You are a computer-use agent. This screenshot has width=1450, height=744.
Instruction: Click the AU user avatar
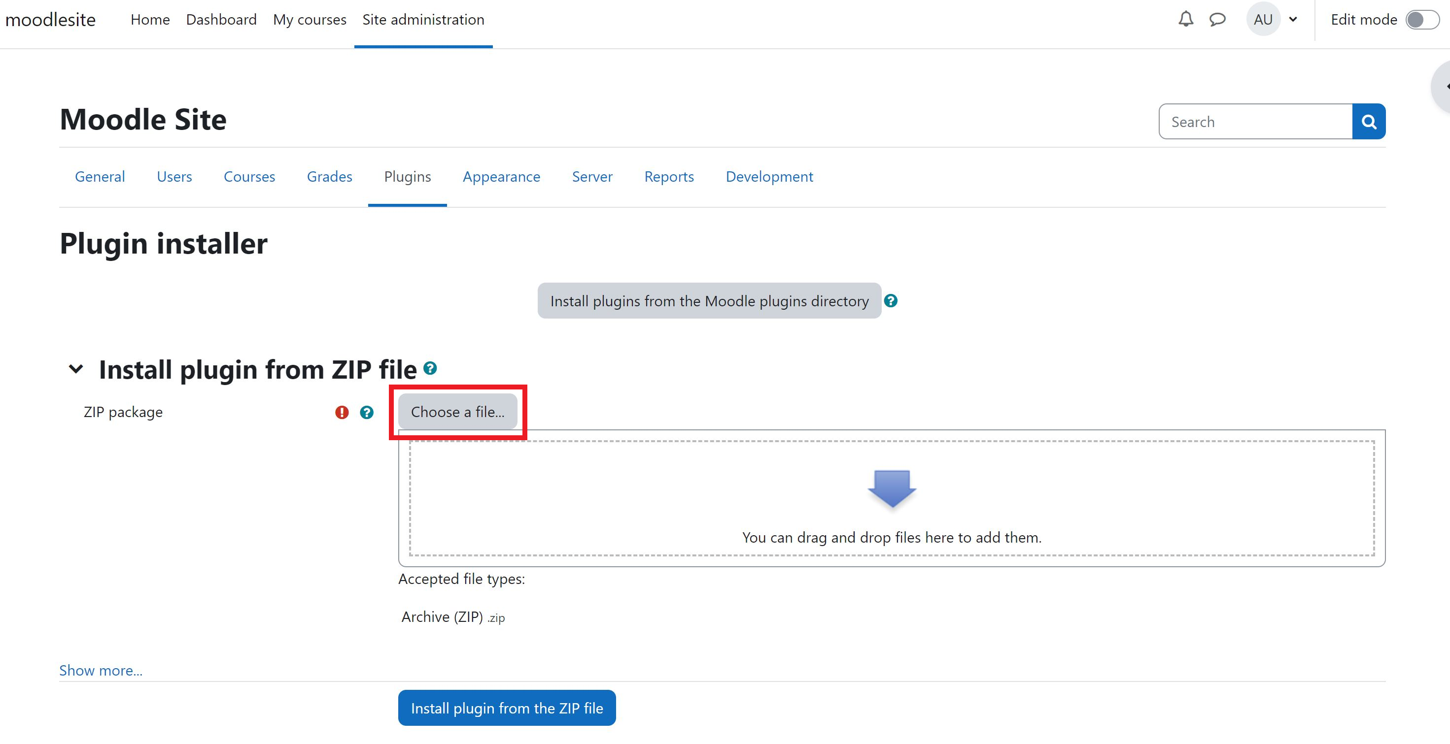(x=1263, y=19)
